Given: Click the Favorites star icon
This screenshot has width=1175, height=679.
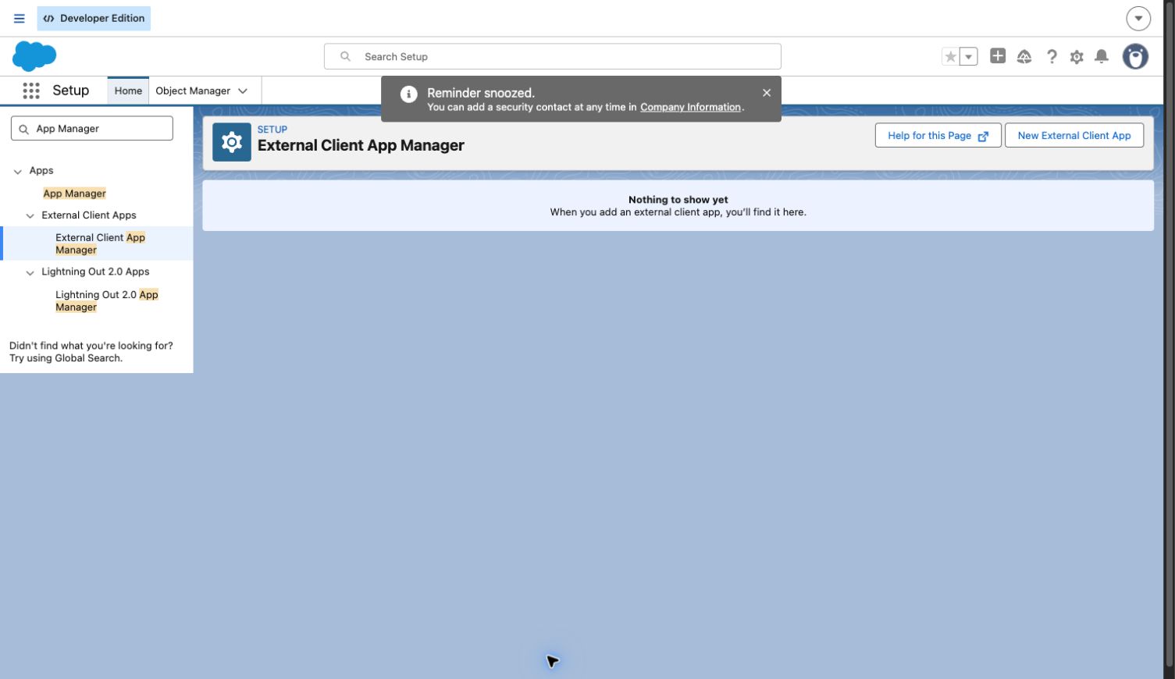Looking at the screenshot, I should pyautogui.click(x=950, y=56).
